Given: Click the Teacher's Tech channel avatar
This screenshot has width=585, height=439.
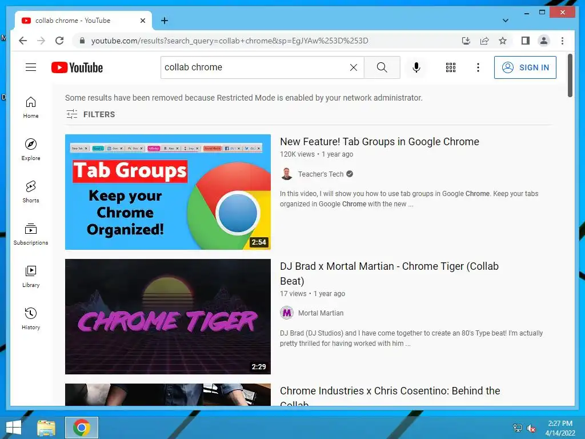Looking at the screenshot, I should point(287,174).
